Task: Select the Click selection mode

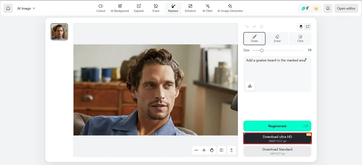Action: (300, 39)
